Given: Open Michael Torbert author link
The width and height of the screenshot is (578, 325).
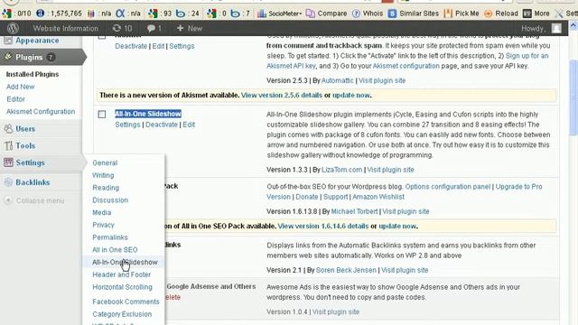Looking at the screenshot, I should tap(354, 212).
